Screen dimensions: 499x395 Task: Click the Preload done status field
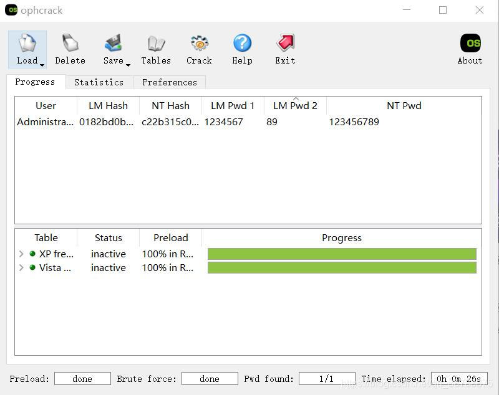pyautogui.click(x=82, y=378)
